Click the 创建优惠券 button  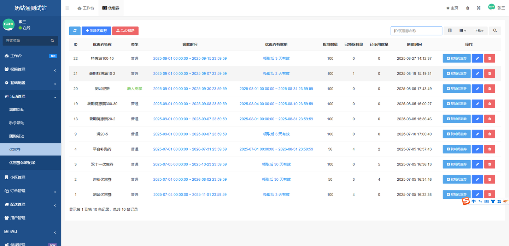[x=96, y=31]
